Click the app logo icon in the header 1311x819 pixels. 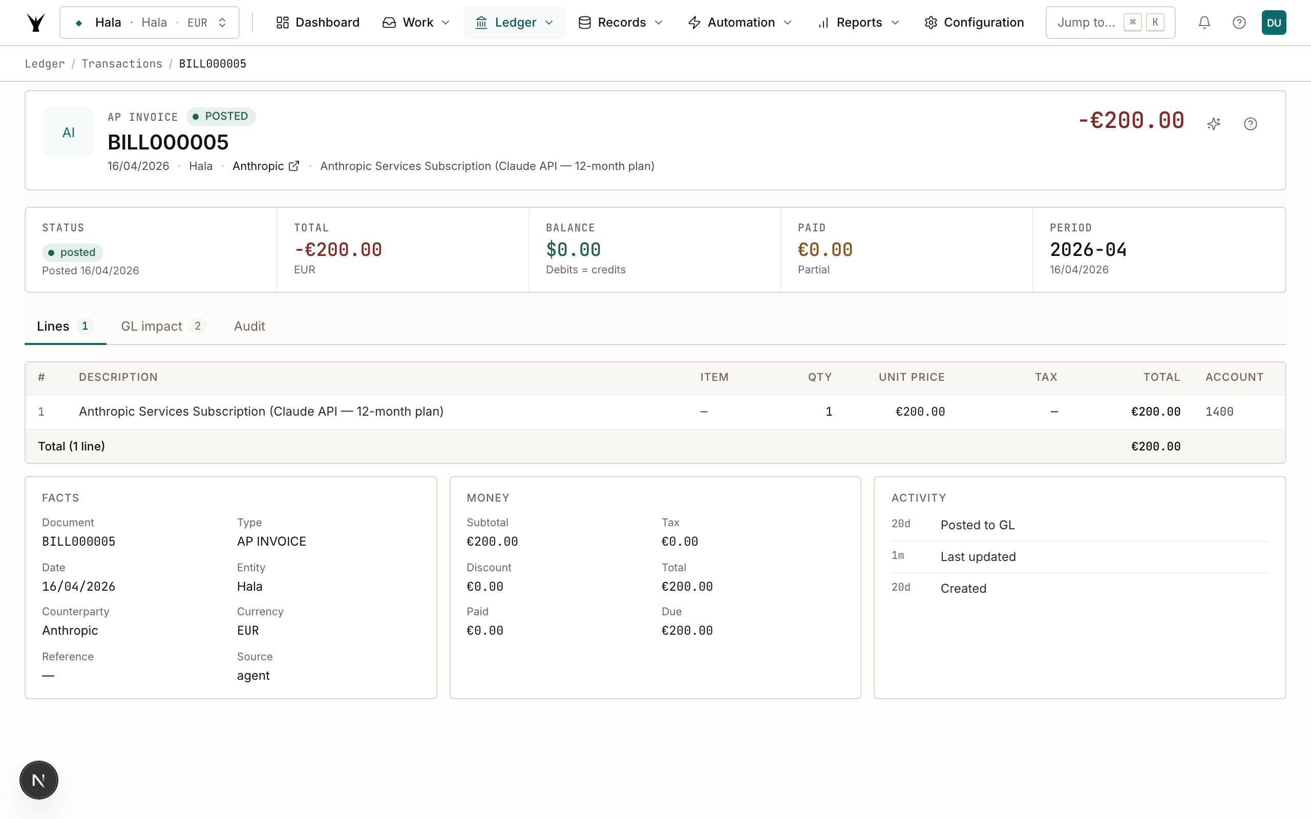tap(36, 22)
